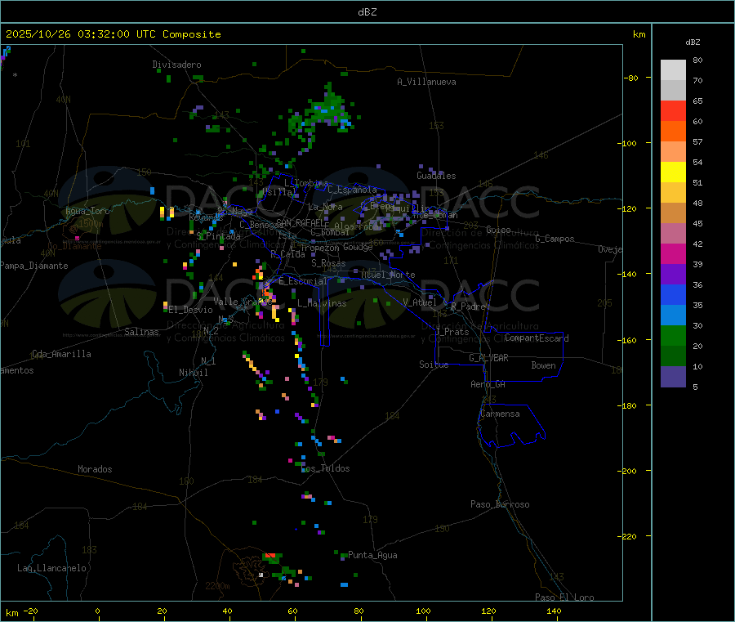Click the Guico map label

[x=498, y=230]
